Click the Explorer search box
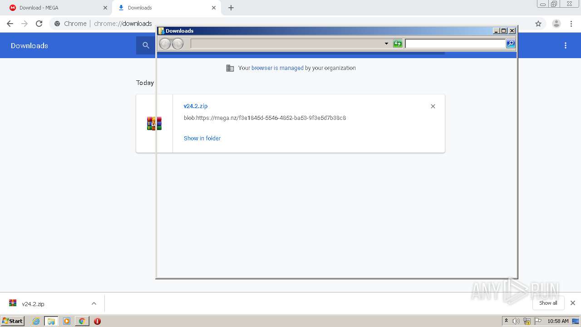 pyautogui.click(x=455, y=44)
